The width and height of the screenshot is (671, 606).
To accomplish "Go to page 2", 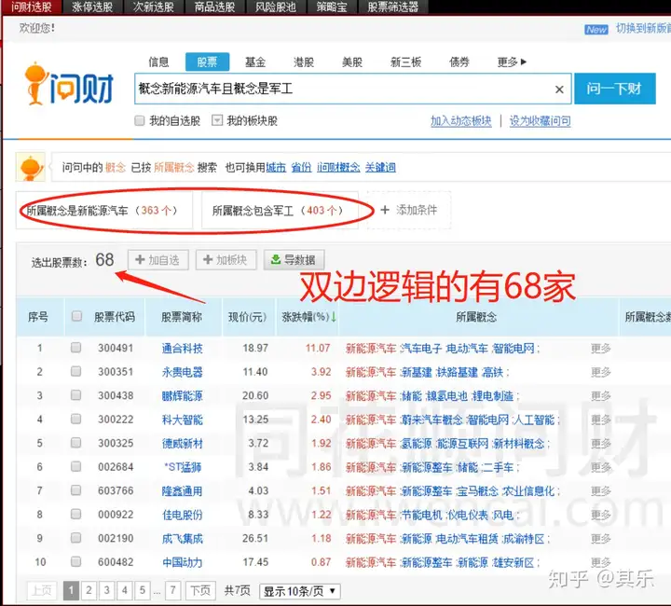I will tap(89, 590).
